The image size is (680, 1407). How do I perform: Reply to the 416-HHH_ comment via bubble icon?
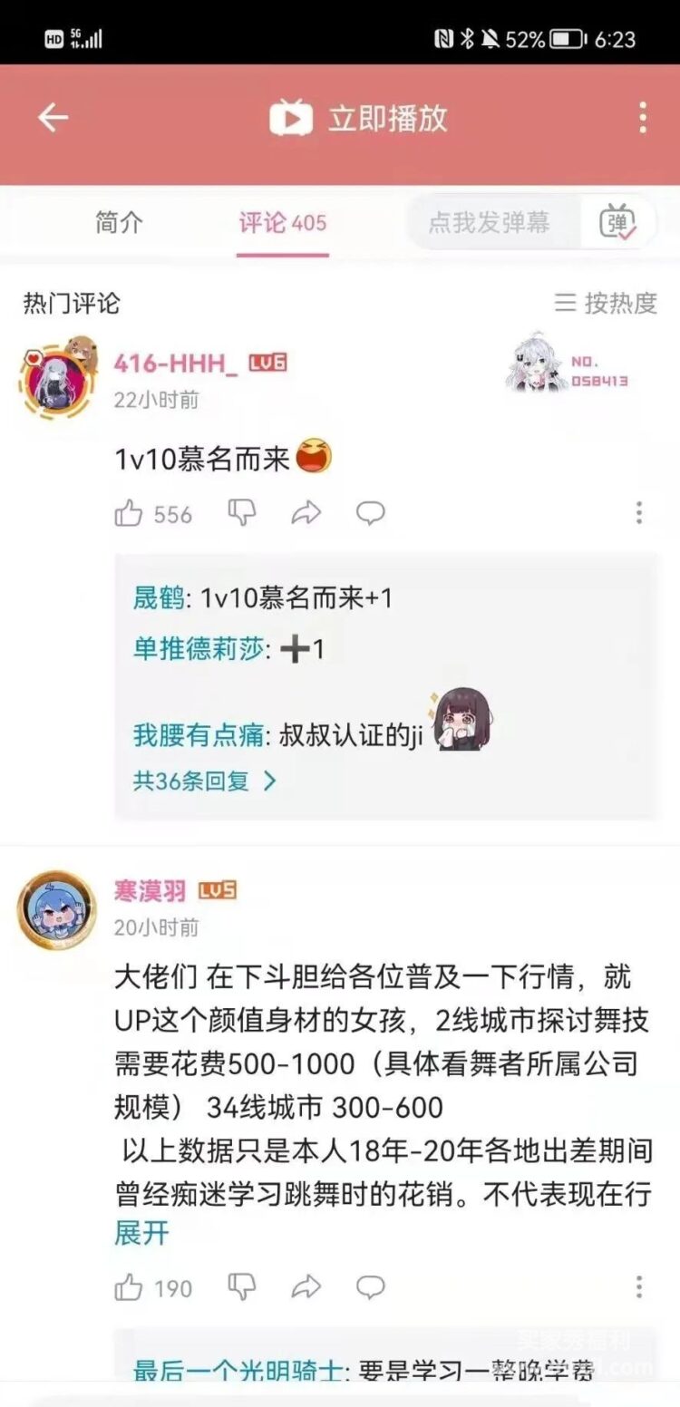pos(370,513)
